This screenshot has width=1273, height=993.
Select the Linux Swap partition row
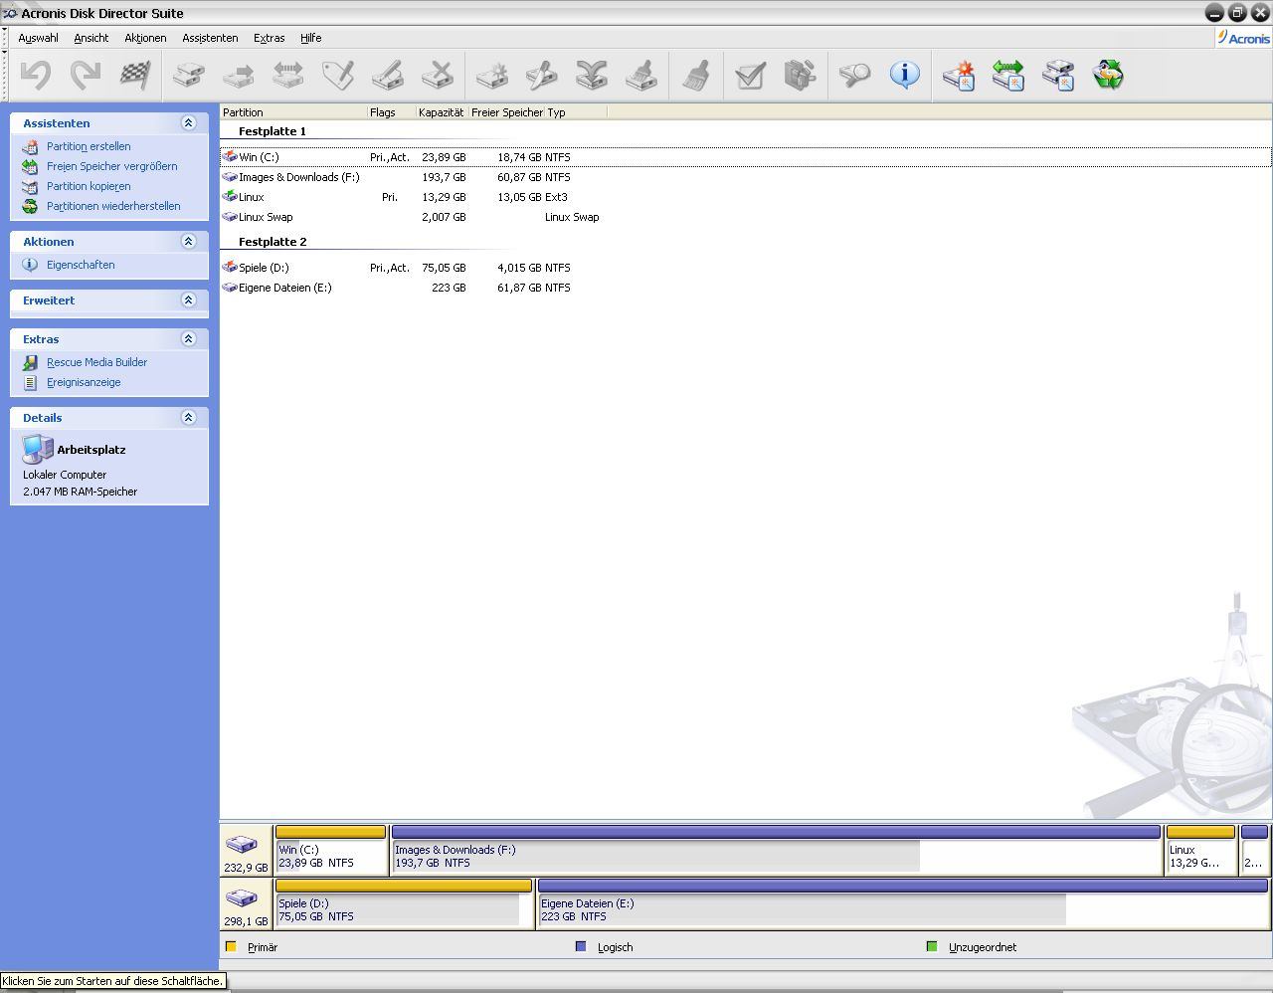click(745, 217)
